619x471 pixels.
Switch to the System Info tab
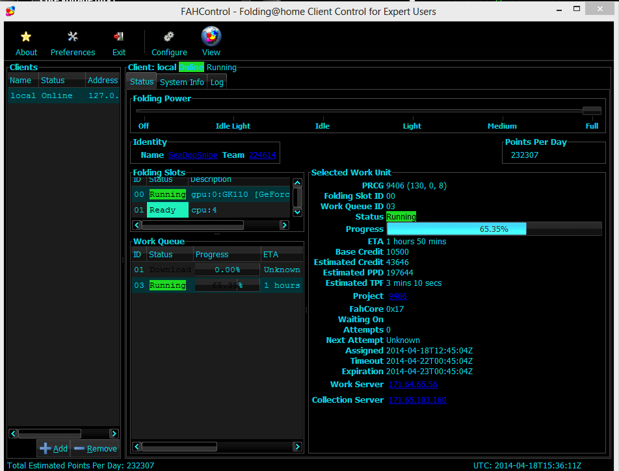click(x=181, y=82)
